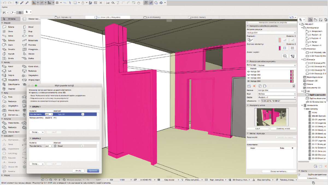
Task: Click the Usuń button under linked view
Action: (258, 129)
